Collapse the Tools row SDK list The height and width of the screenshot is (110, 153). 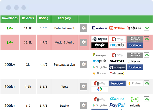click(147, 83)
